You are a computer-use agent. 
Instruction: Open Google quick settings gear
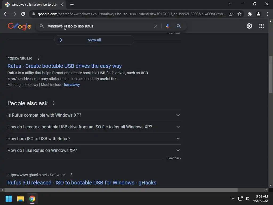tap(249, 26)
